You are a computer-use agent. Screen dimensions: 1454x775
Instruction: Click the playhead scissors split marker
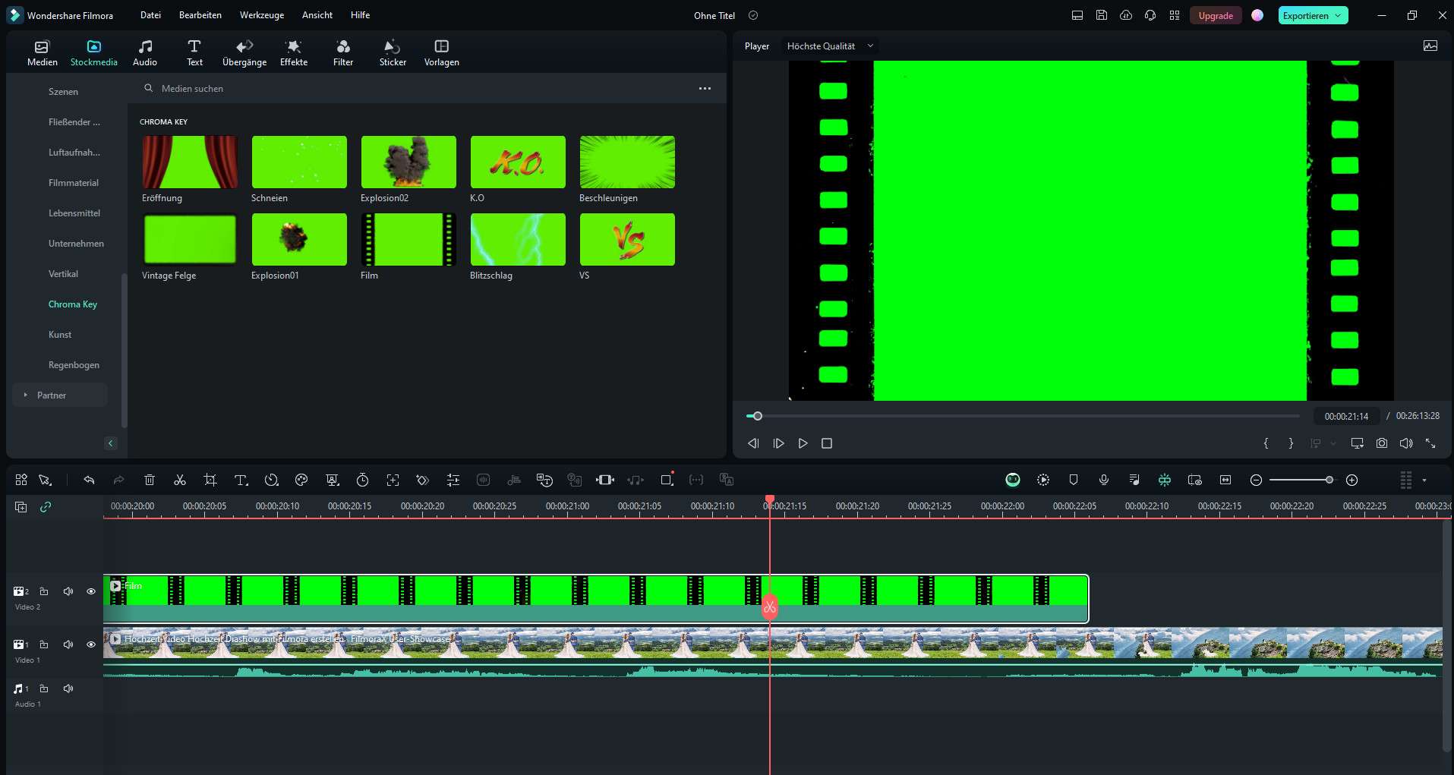click(x=770, y=607)
